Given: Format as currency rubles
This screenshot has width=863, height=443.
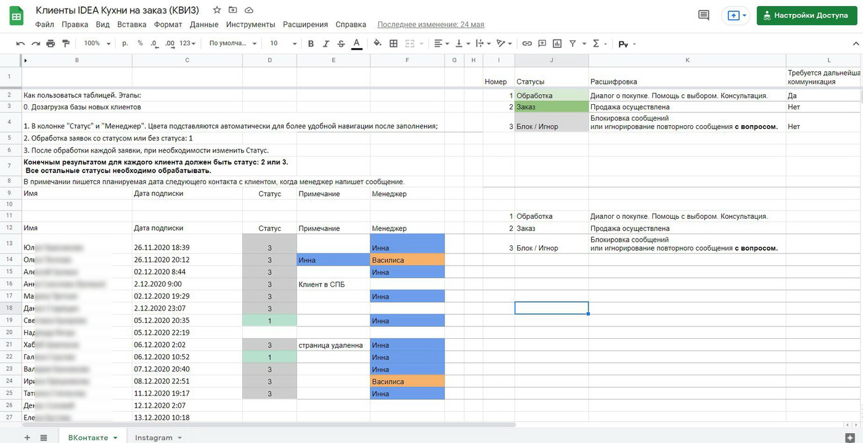Looking at the screenshot, I should [x=125, y=44].
